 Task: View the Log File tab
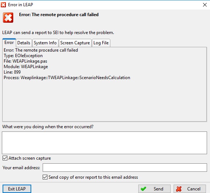[101, 43]
